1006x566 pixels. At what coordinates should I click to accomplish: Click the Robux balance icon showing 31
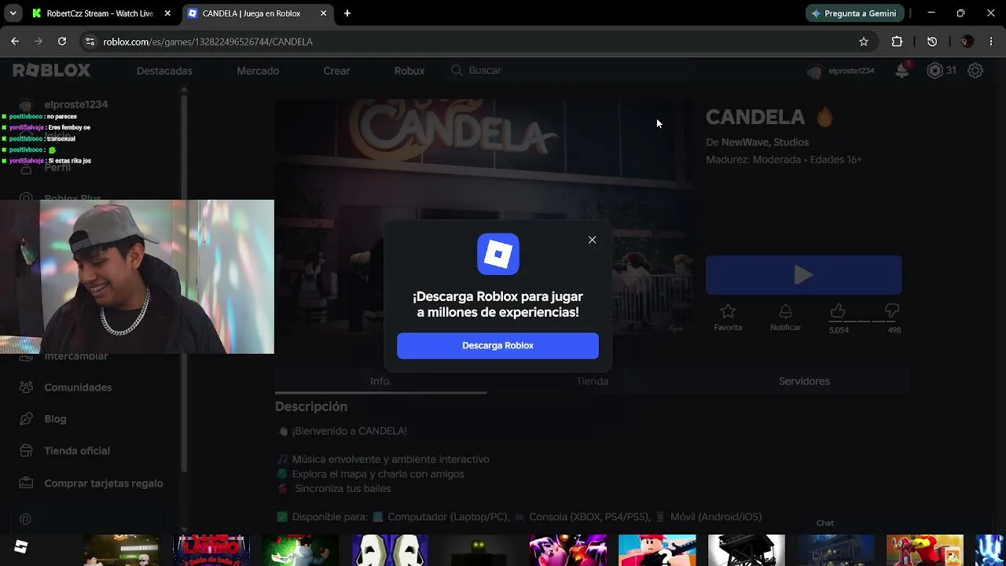[x=934, y=71]
